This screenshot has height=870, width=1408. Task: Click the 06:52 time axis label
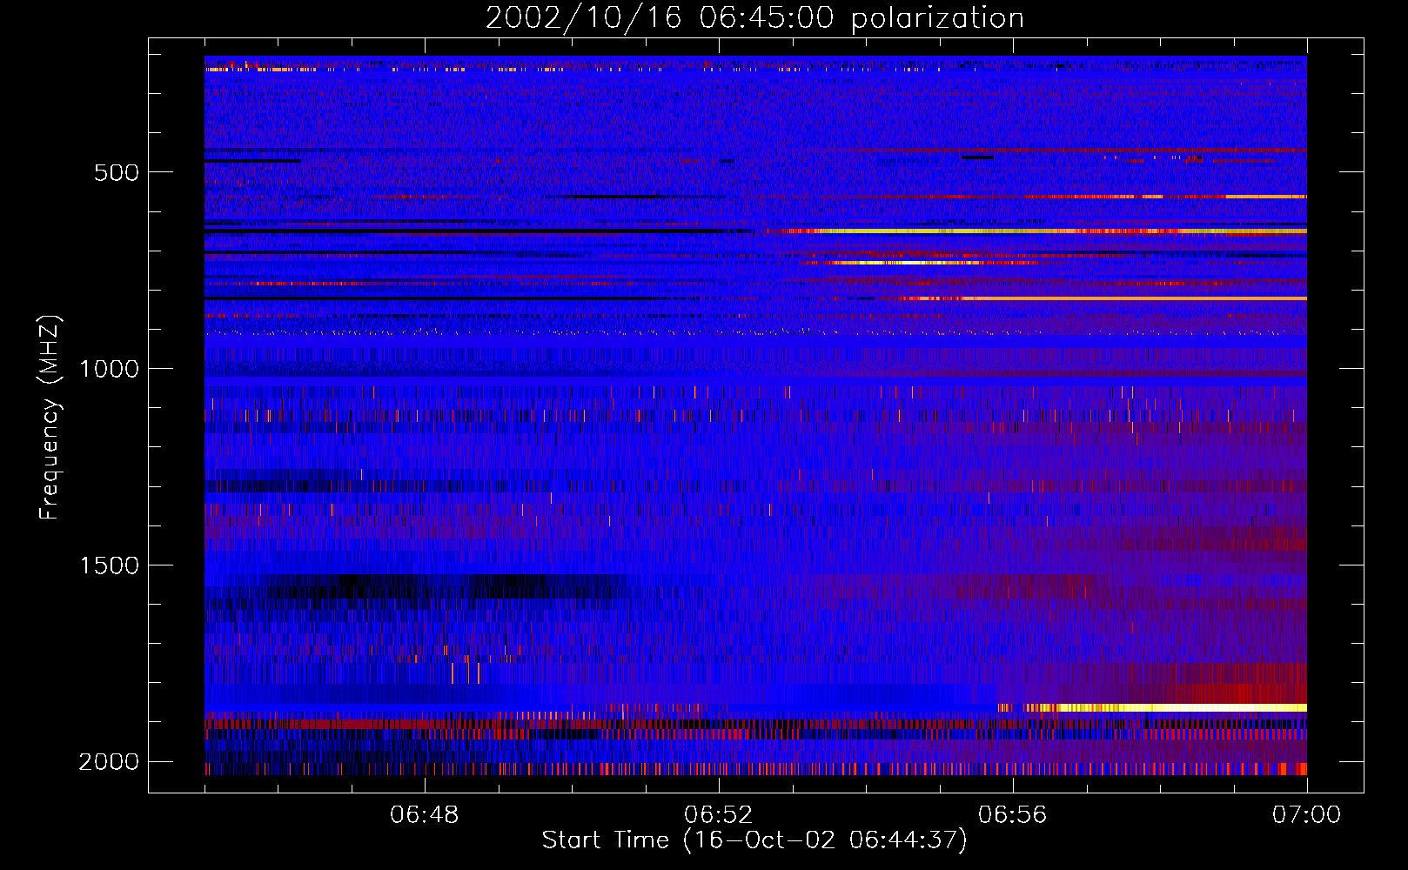tap(718, 815)
